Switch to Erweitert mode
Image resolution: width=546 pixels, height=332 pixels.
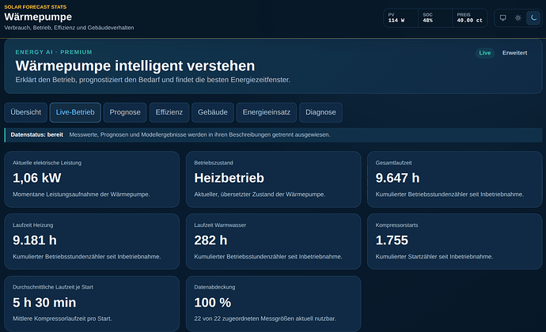coord(514,53)
